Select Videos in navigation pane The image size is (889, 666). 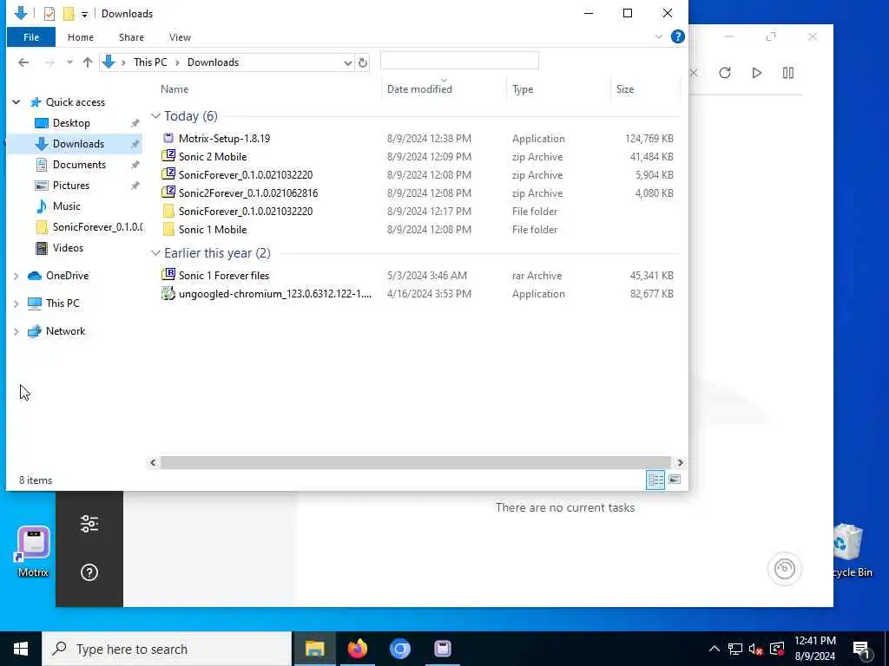click(68, 248)
